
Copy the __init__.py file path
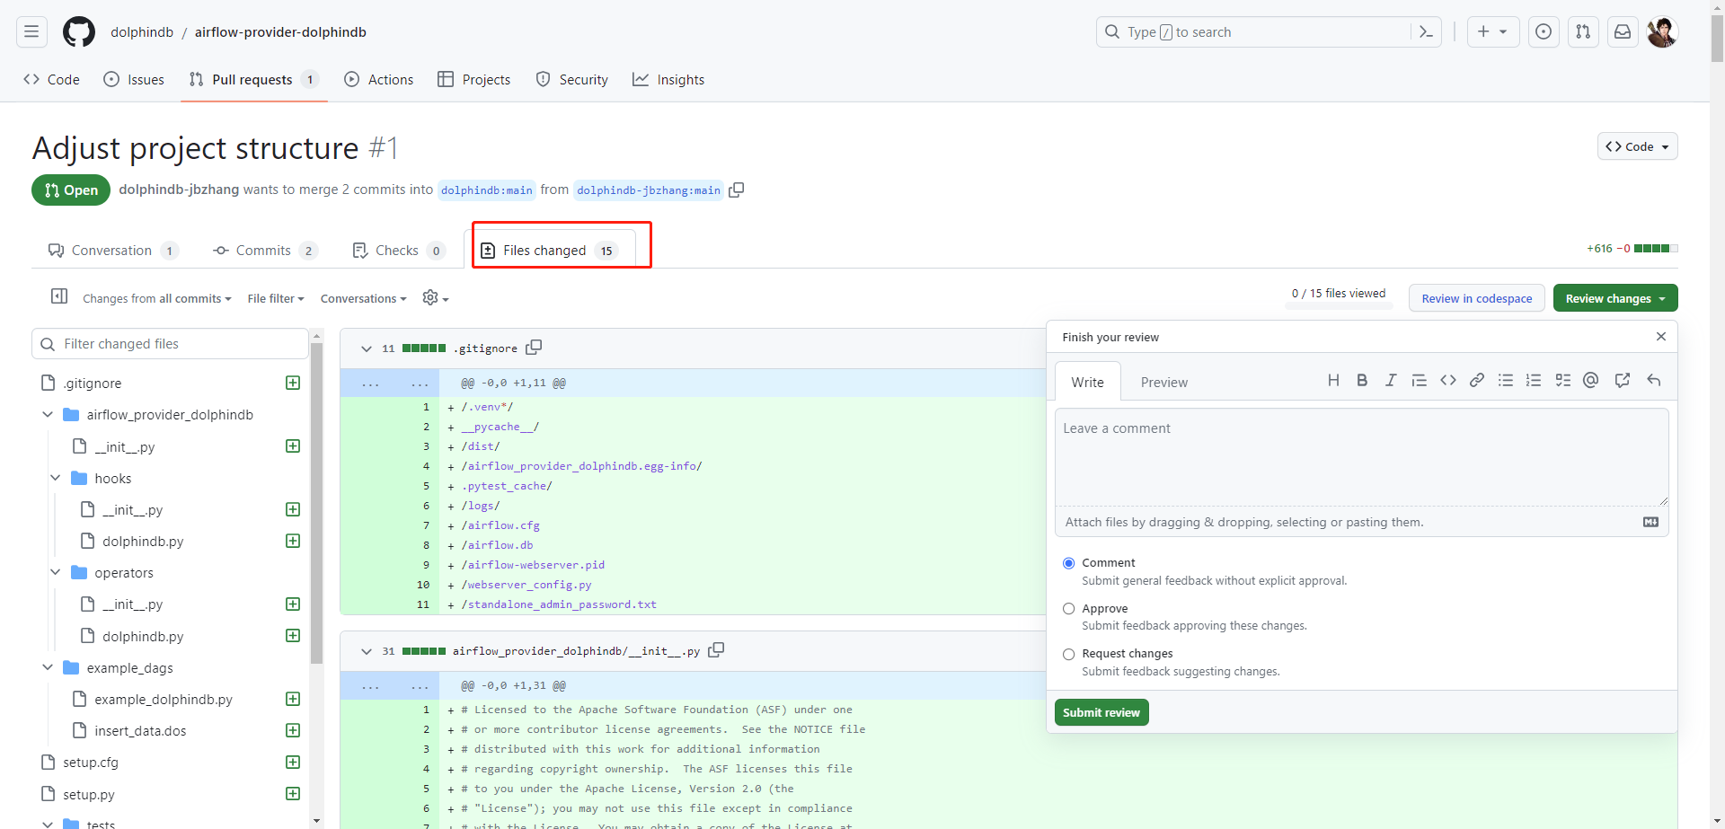(716, 650)
